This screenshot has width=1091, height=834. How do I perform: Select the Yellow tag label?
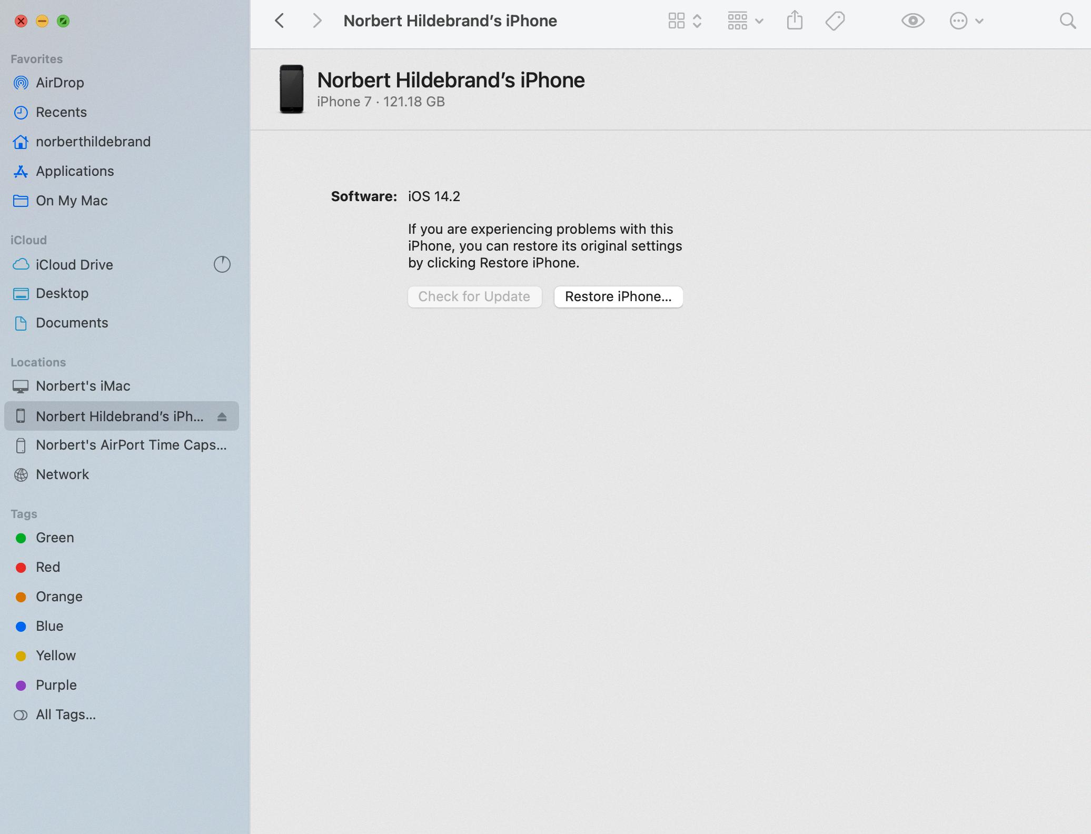[56, 656]
